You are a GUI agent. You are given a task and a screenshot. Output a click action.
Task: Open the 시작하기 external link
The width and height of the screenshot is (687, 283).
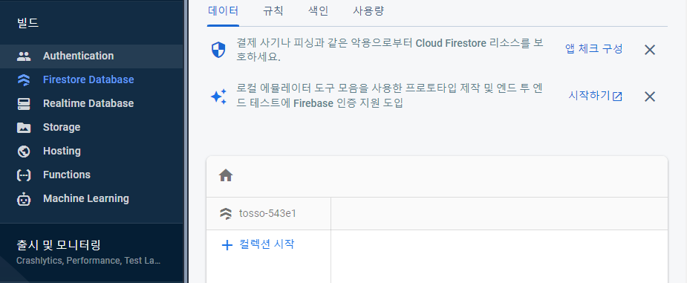click(595, 96)
